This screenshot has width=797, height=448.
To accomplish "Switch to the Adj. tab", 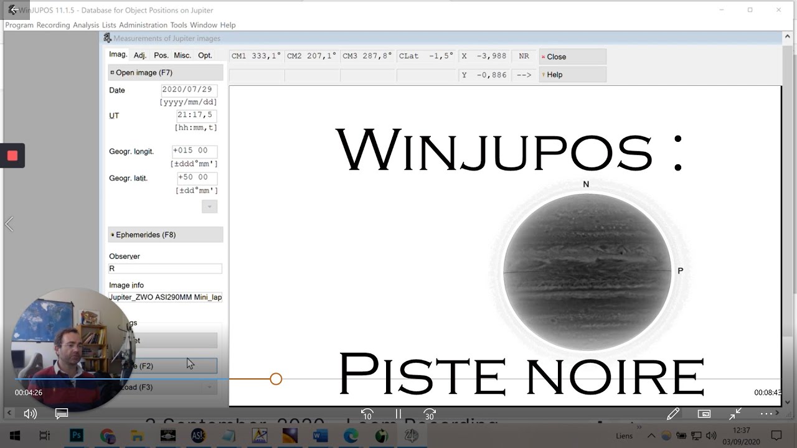I will point(140,55).
